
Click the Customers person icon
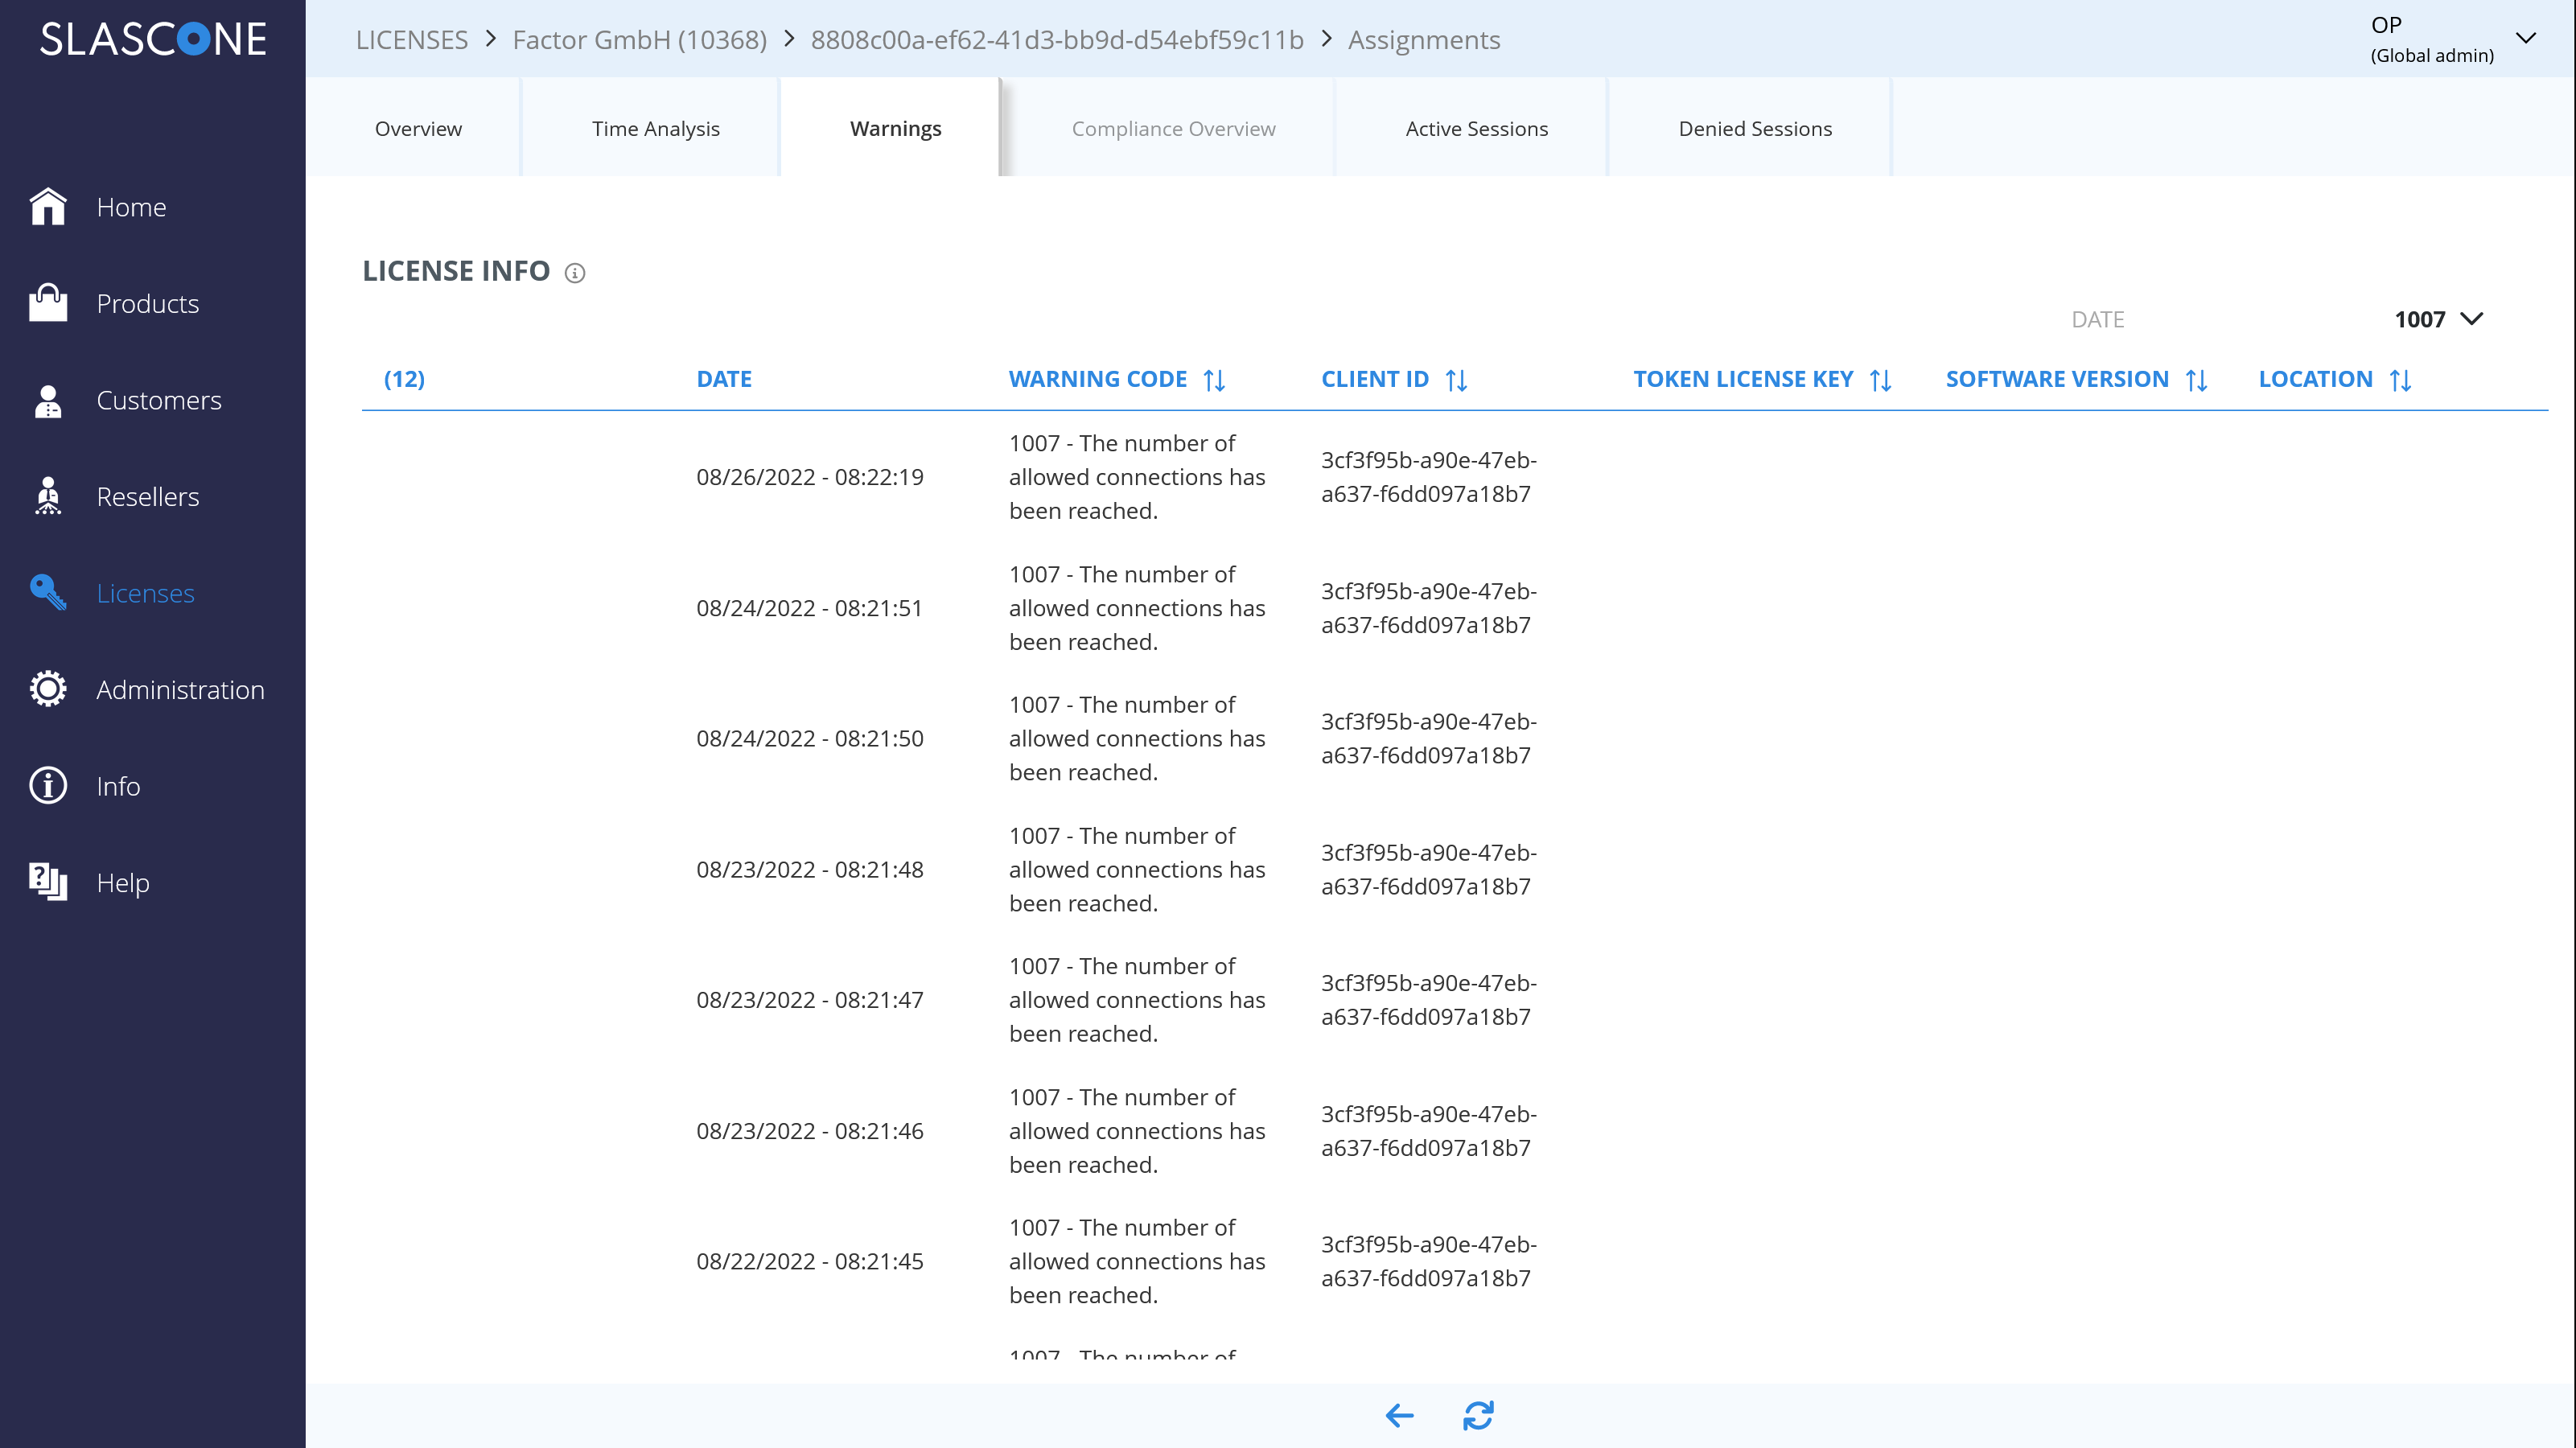(x=48, y=400)
